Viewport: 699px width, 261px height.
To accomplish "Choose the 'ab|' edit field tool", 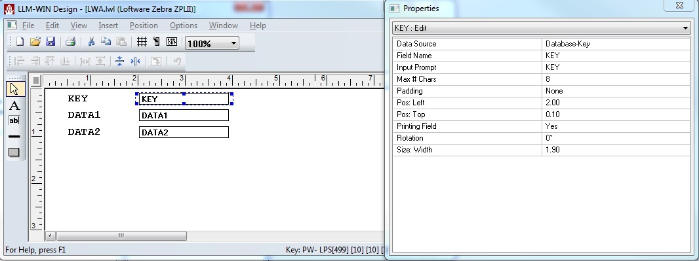I will [14, 120].
